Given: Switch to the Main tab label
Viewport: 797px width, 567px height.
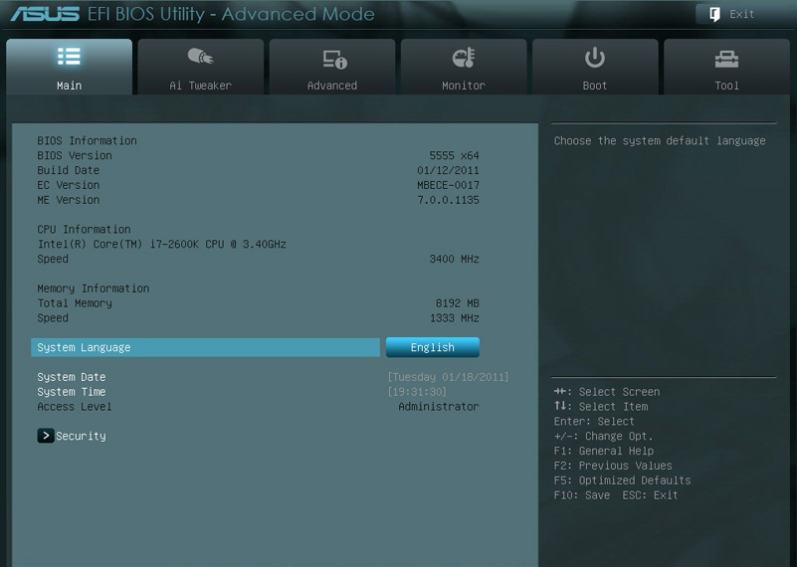Looking at the screenshot, I should click(x=69, y=86).
